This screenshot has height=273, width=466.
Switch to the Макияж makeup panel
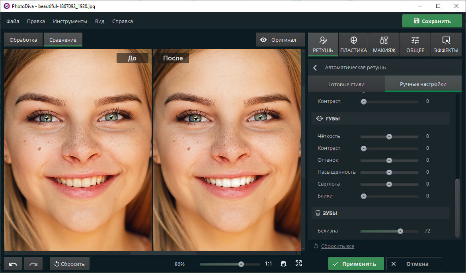pos(384,45)
